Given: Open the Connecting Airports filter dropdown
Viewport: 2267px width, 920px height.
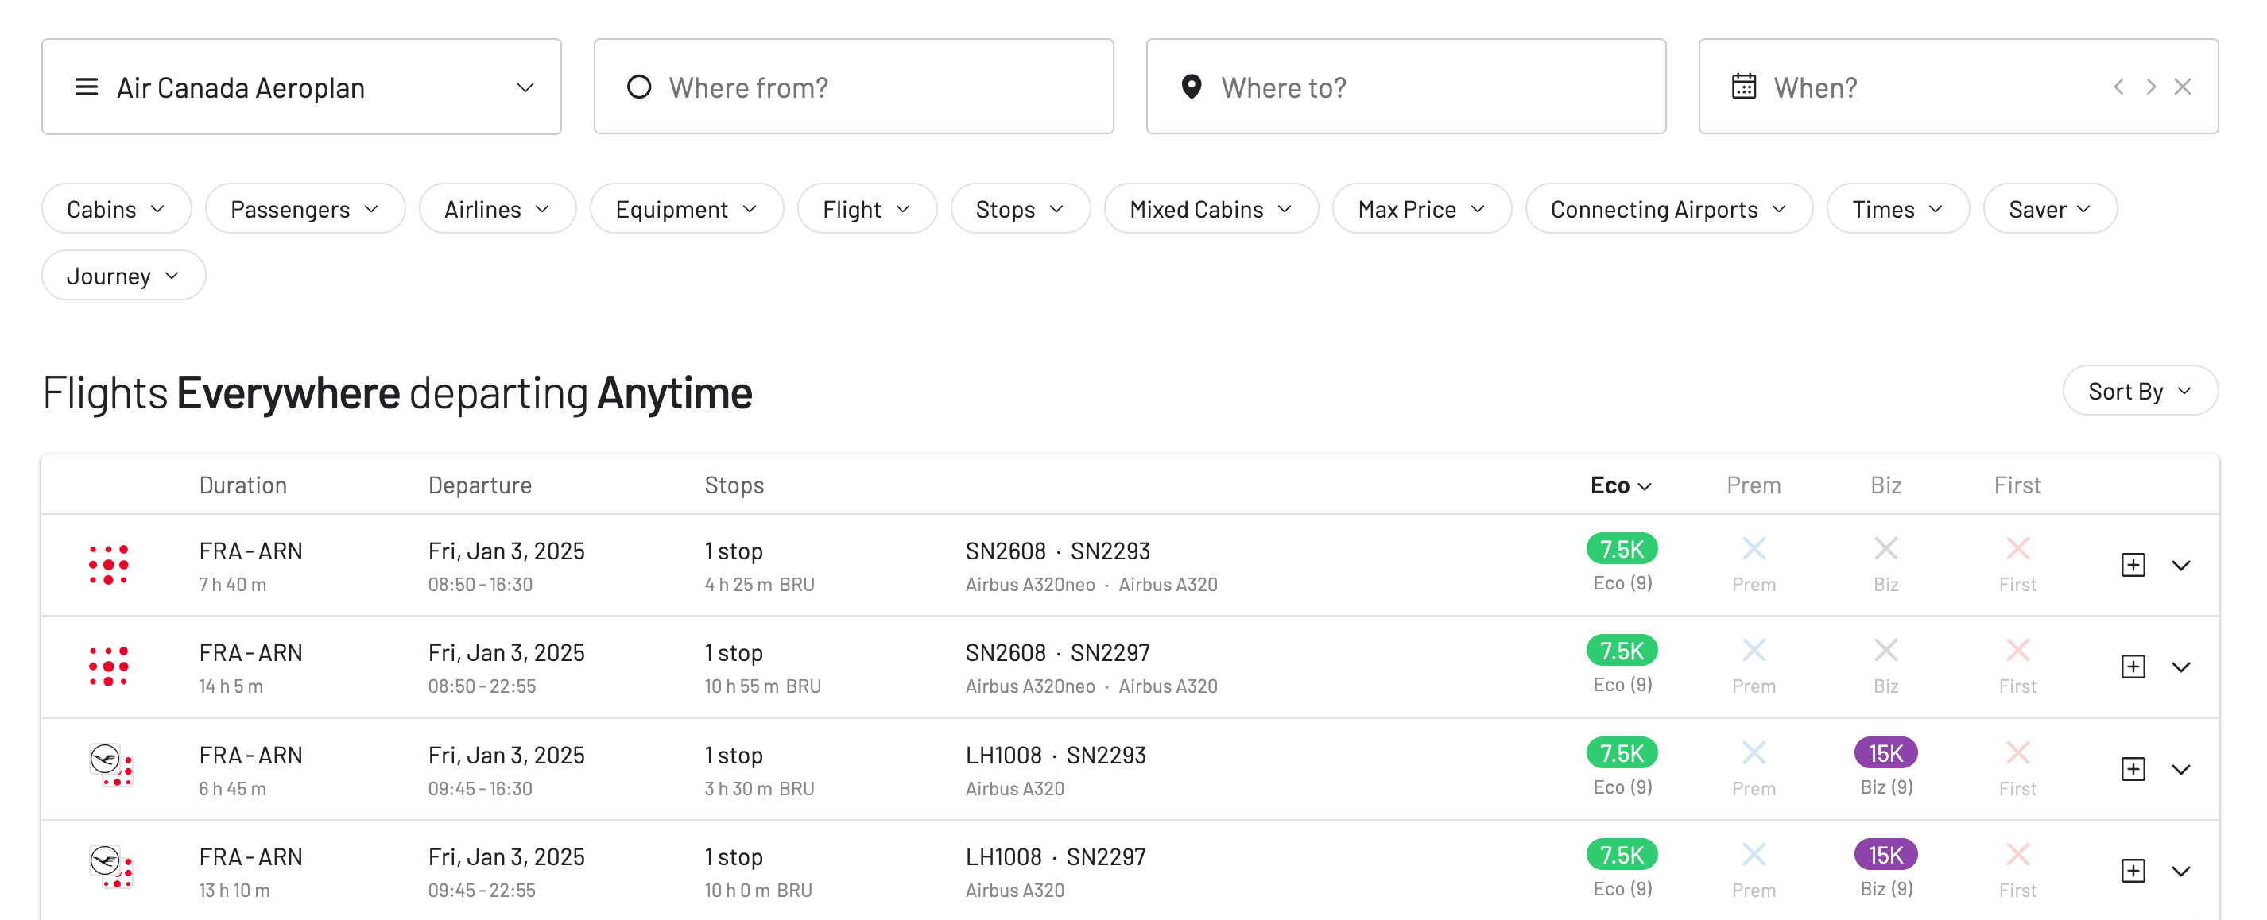Looking at the screenshot, I should (x=1668, y=208).
